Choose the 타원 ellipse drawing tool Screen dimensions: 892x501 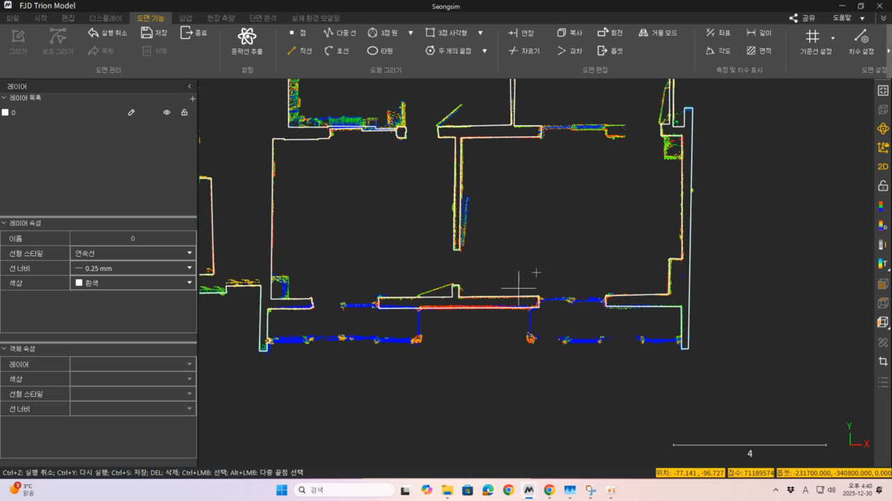point(380,51)
